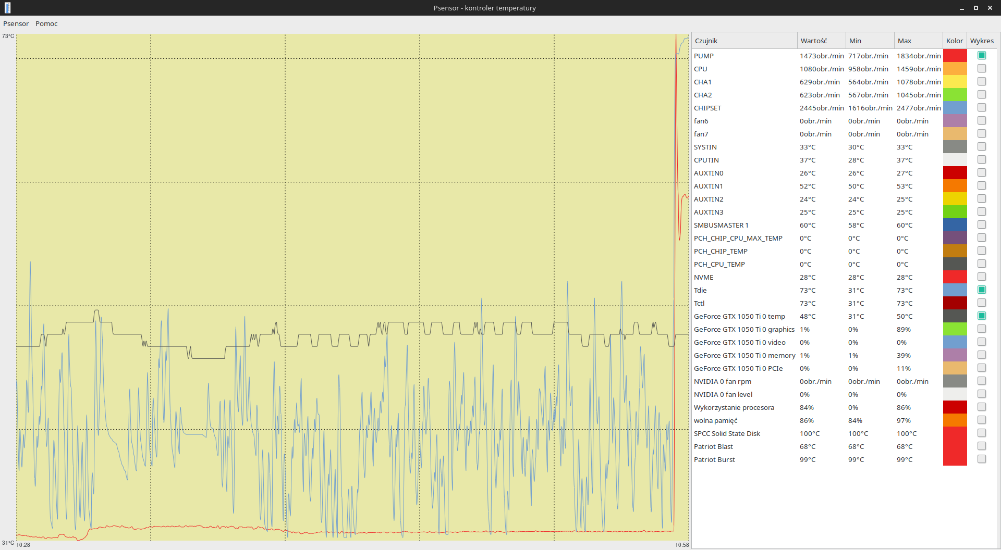Click the temperature graph area
The image size is (1001, 550).
point(352,287)
